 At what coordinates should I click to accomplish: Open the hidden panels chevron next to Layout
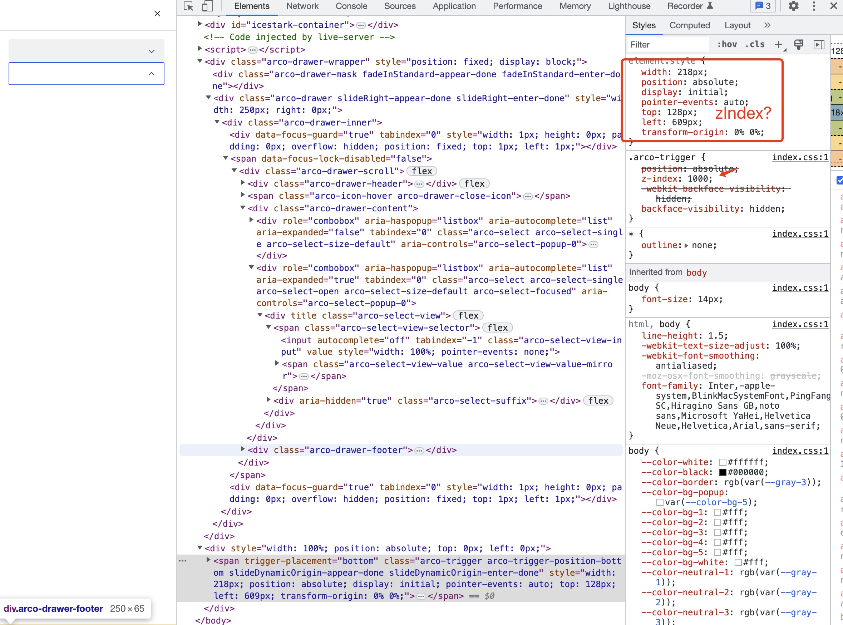pyautogui.click(x=767, y=25)
